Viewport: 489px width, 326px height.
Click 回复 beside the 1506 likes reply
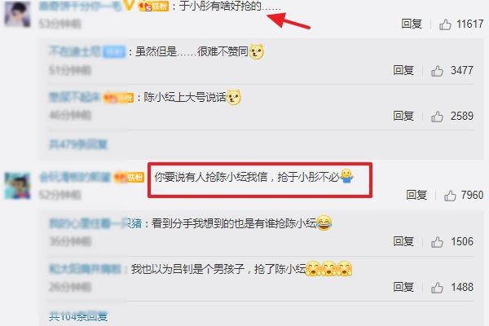click(403, 241)
